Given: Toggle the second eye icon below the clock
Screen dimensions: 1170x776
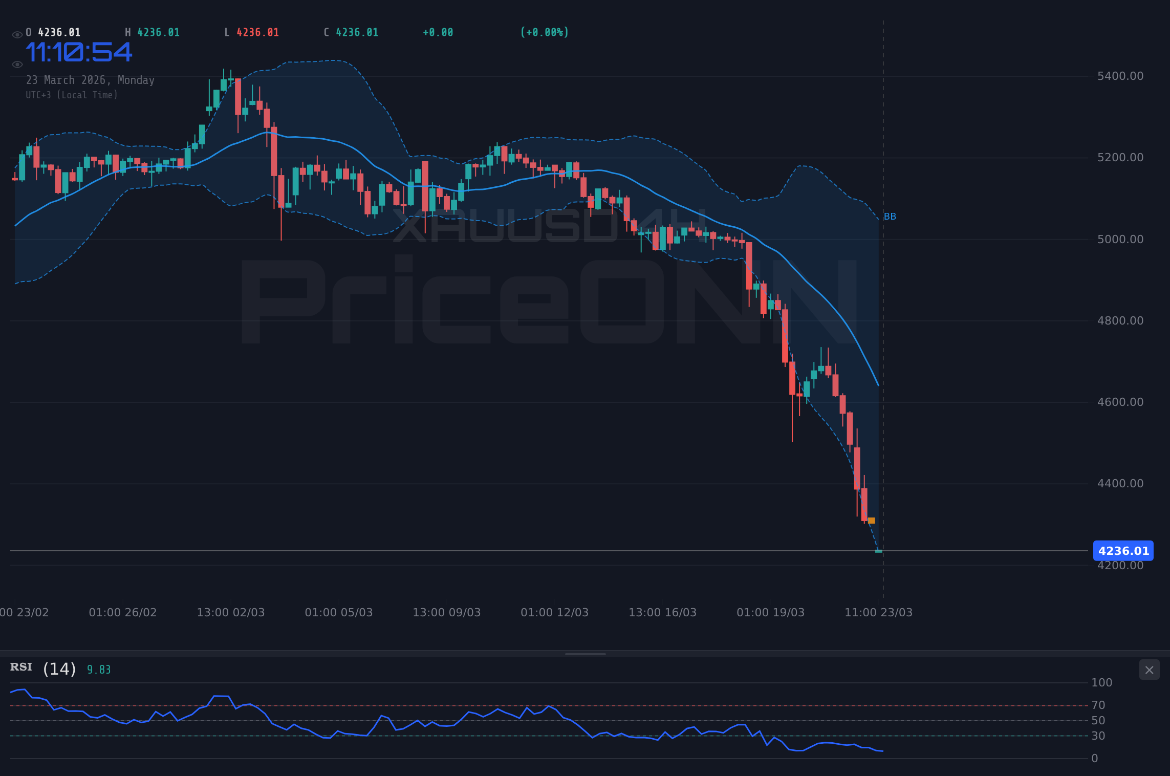Looking at the screenshot, I should (x=17, y=64).
